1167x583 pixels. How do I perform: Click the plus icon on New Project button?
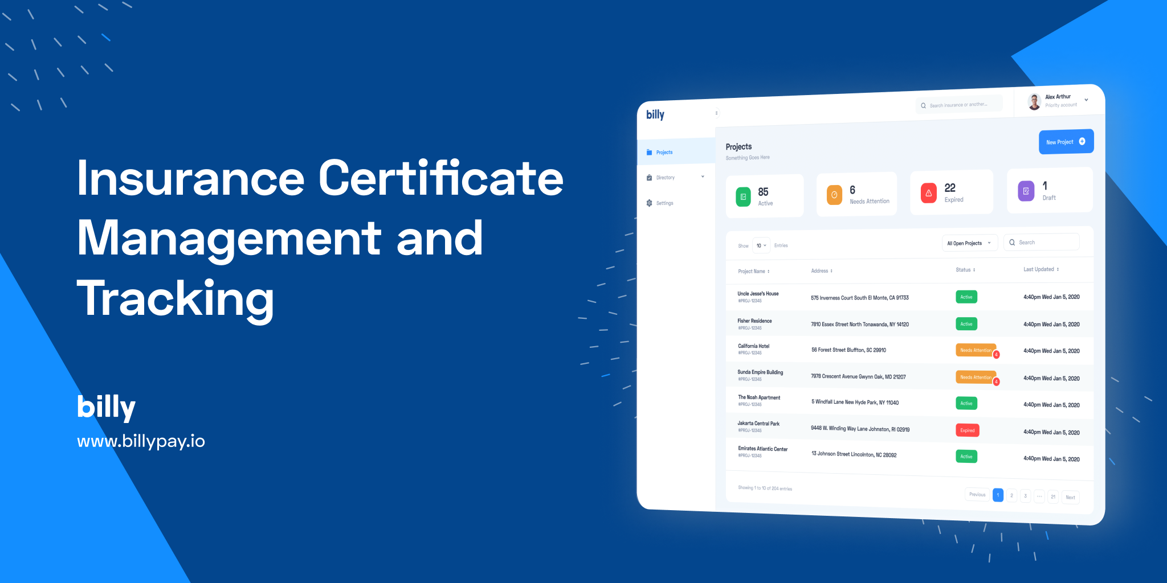point(1082,141)
